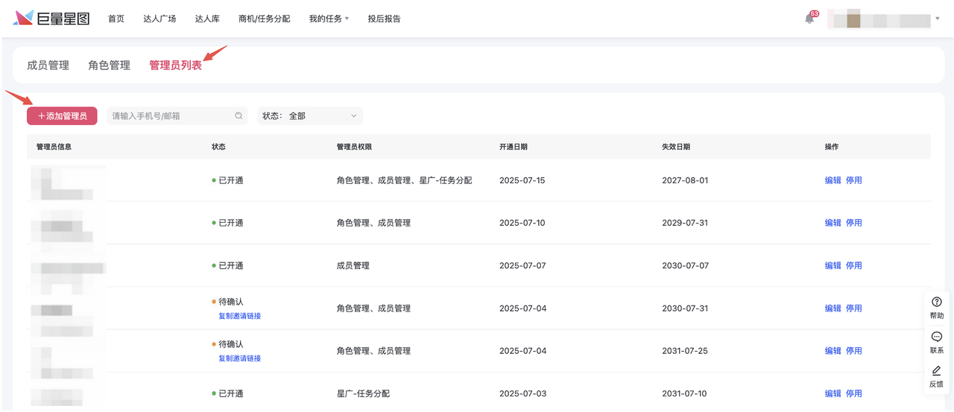Go to 达人广场 in the navigation
The height and width of the screenshot is (412, 954).
[159, 19]
